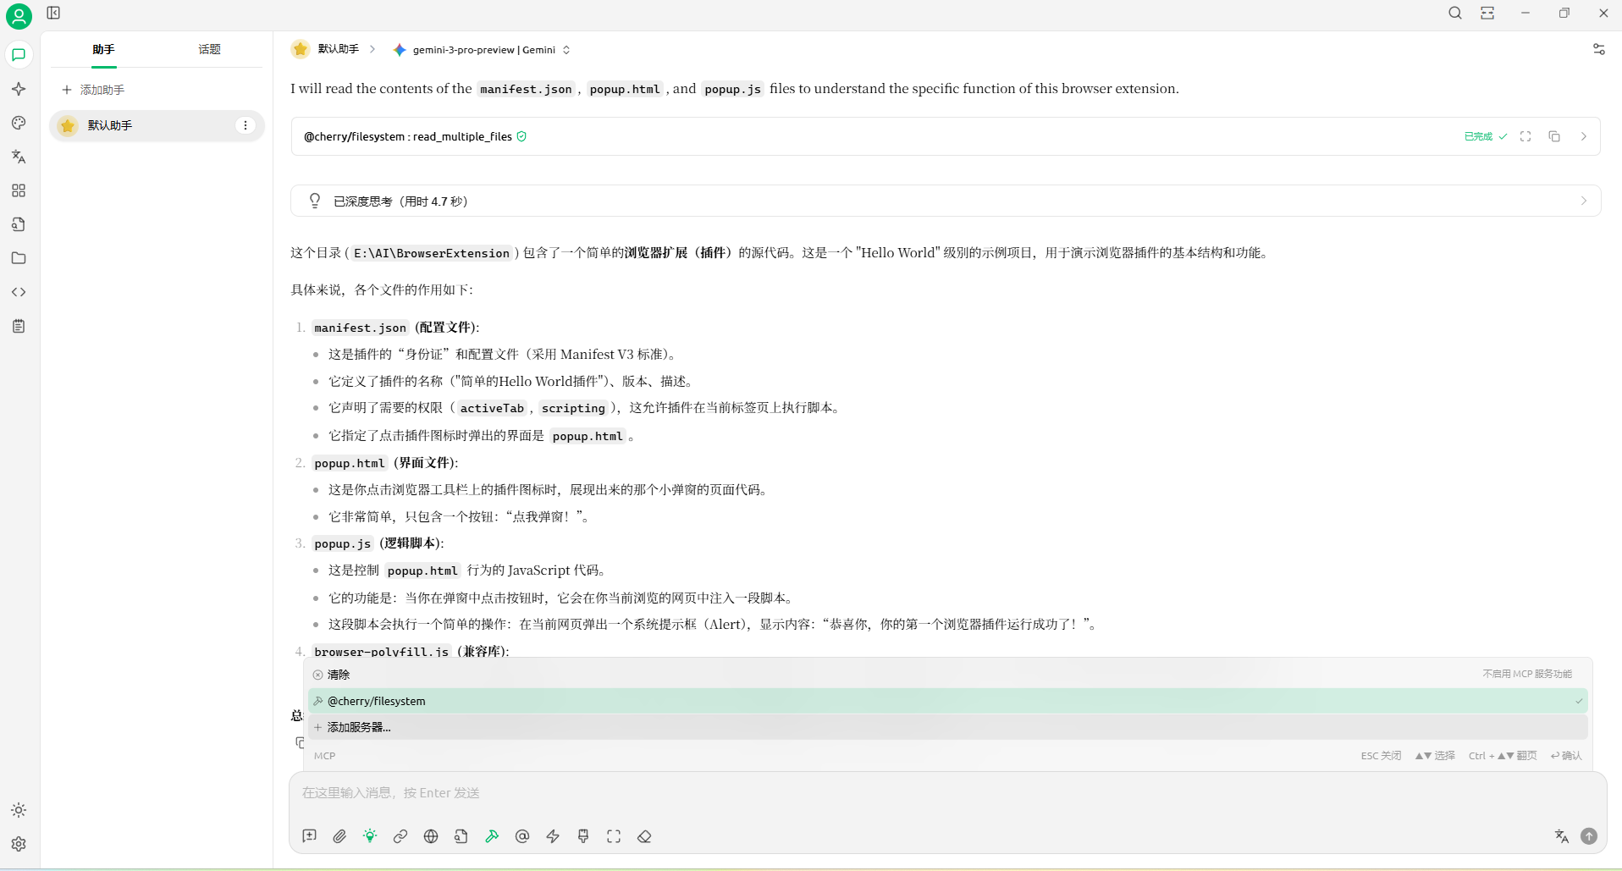1622x871 pixels.
Task: Switch to the 话题 tab
Action: tap(210, 49)
